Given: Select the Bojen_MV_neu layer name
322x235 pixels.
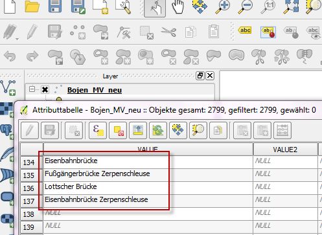Looking at the screenshot, I should (x=95, y=90).
